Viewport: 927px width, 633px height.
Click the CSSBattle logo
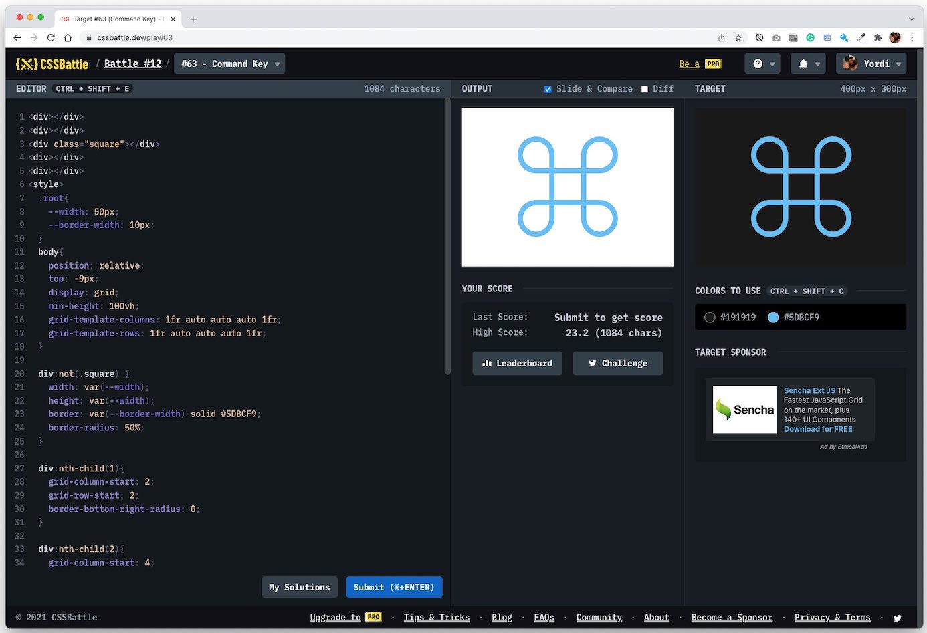(x=52, y=64)
